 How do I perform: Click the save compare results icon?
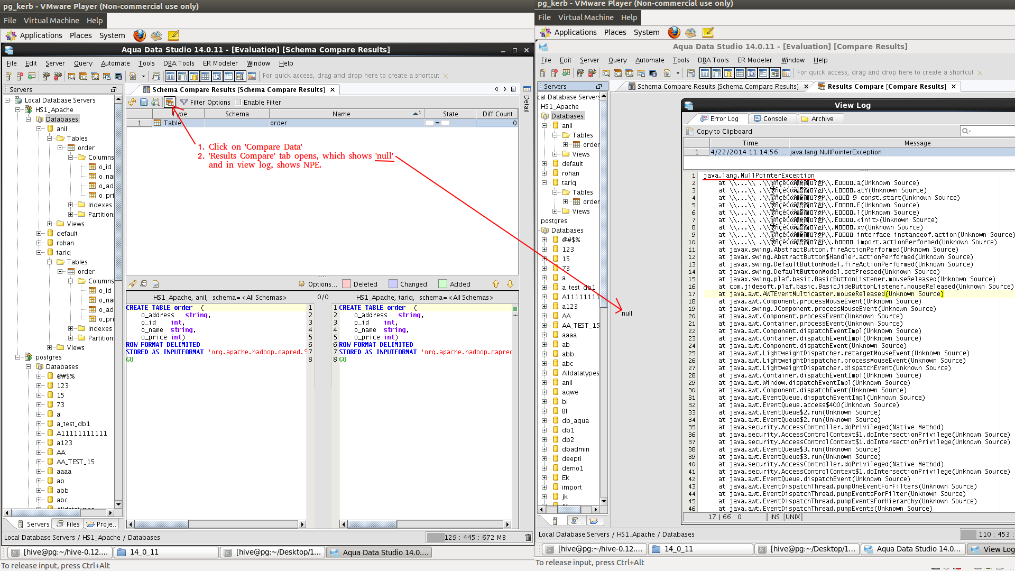144,102
